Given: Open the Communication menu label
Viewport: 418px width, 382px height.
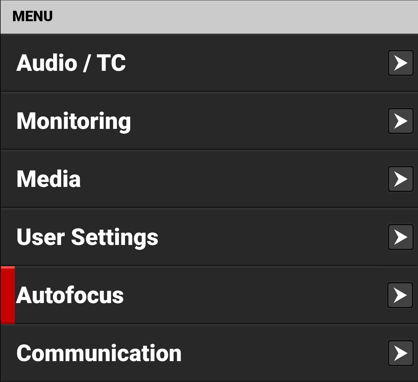Looking at the screenshot, I should 99,353.
